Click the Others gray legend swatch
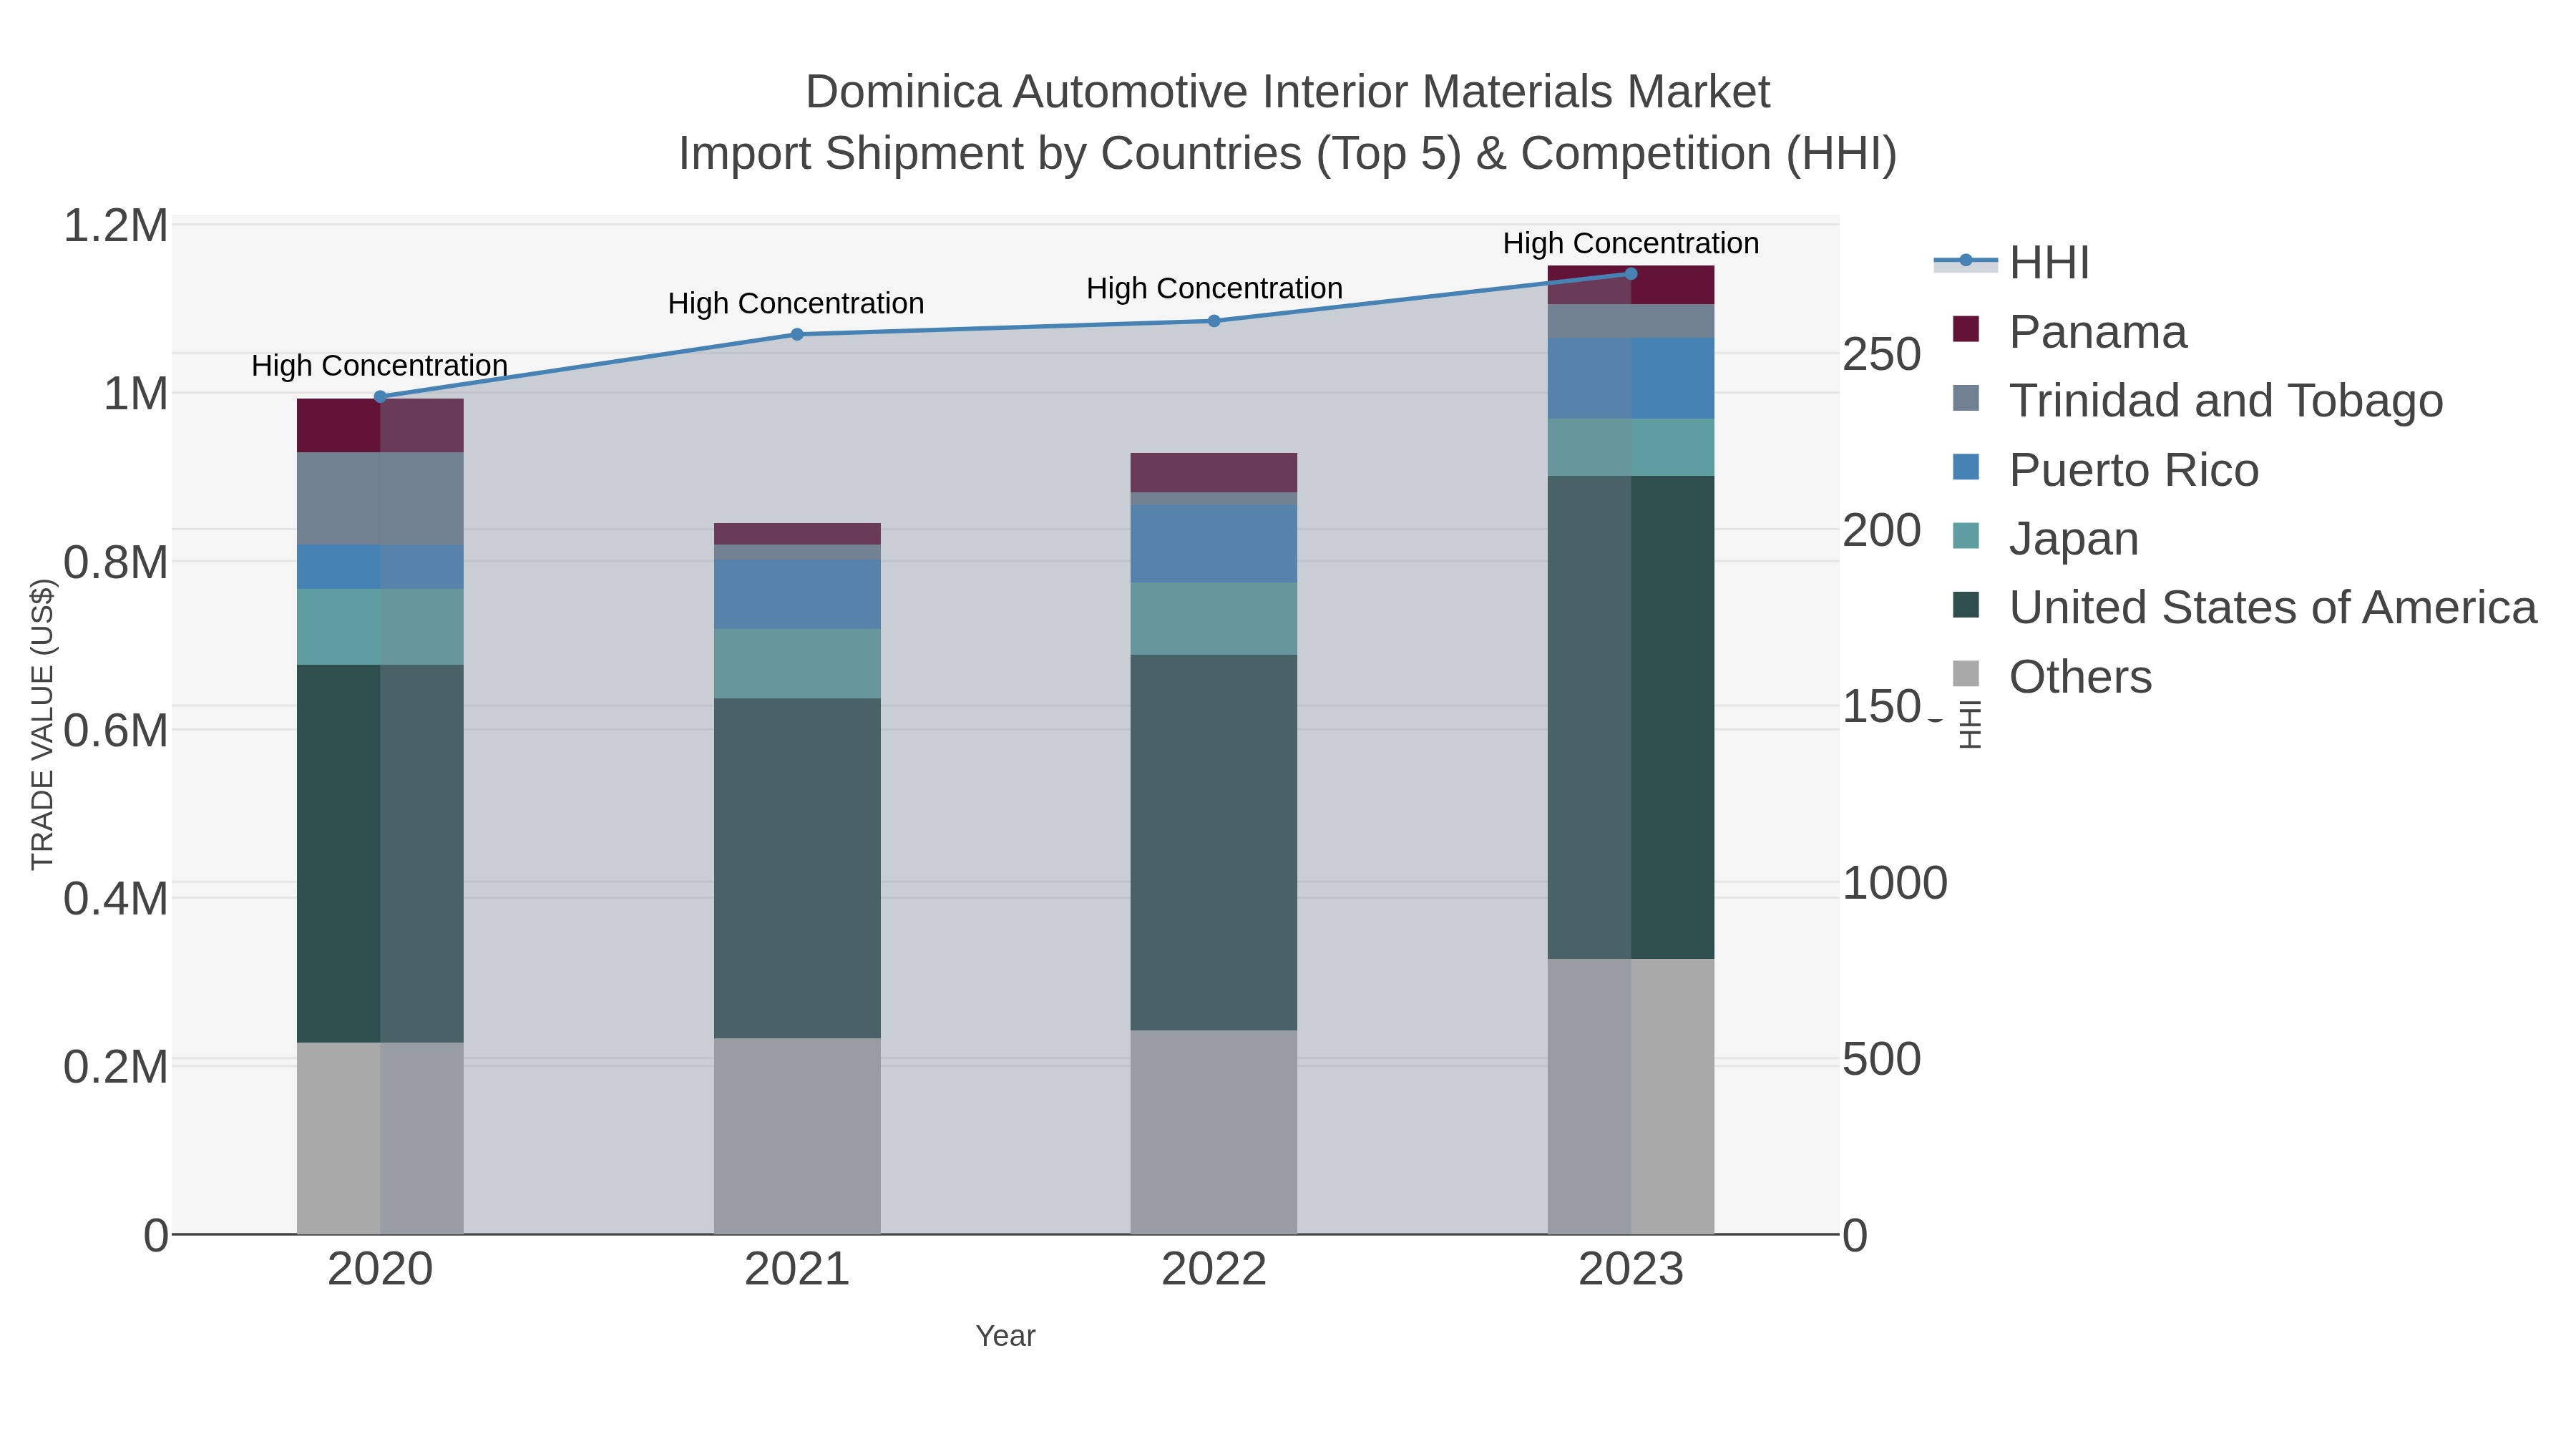This screenshot has height=1449, width=2576. [1966, 674]
